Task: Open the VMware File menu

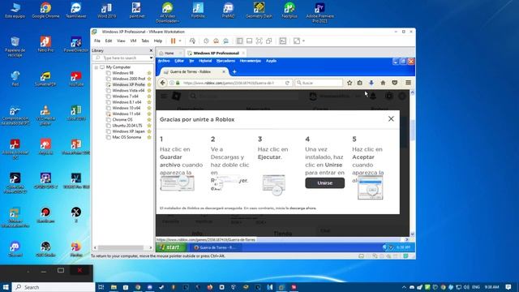Action: (x=97, y=41)
